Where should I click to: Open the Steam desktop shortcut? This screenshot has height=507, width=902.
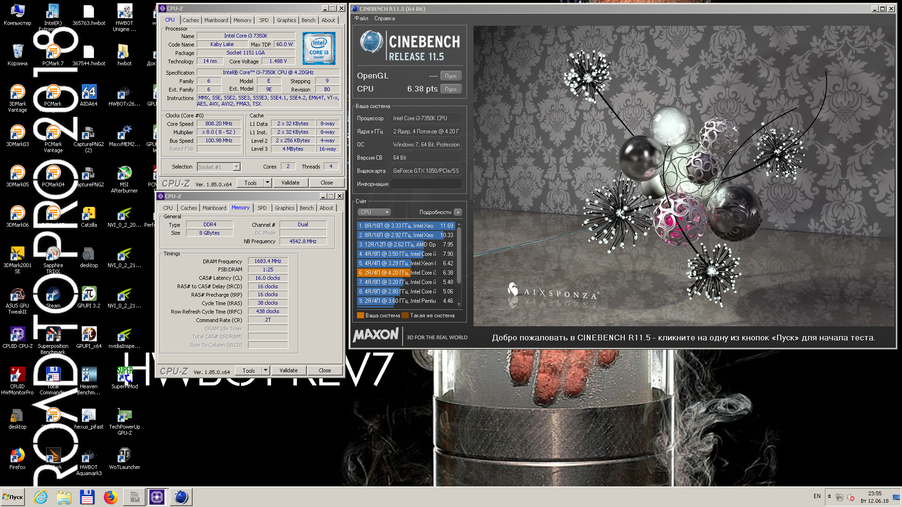click(x=53, y=297)
